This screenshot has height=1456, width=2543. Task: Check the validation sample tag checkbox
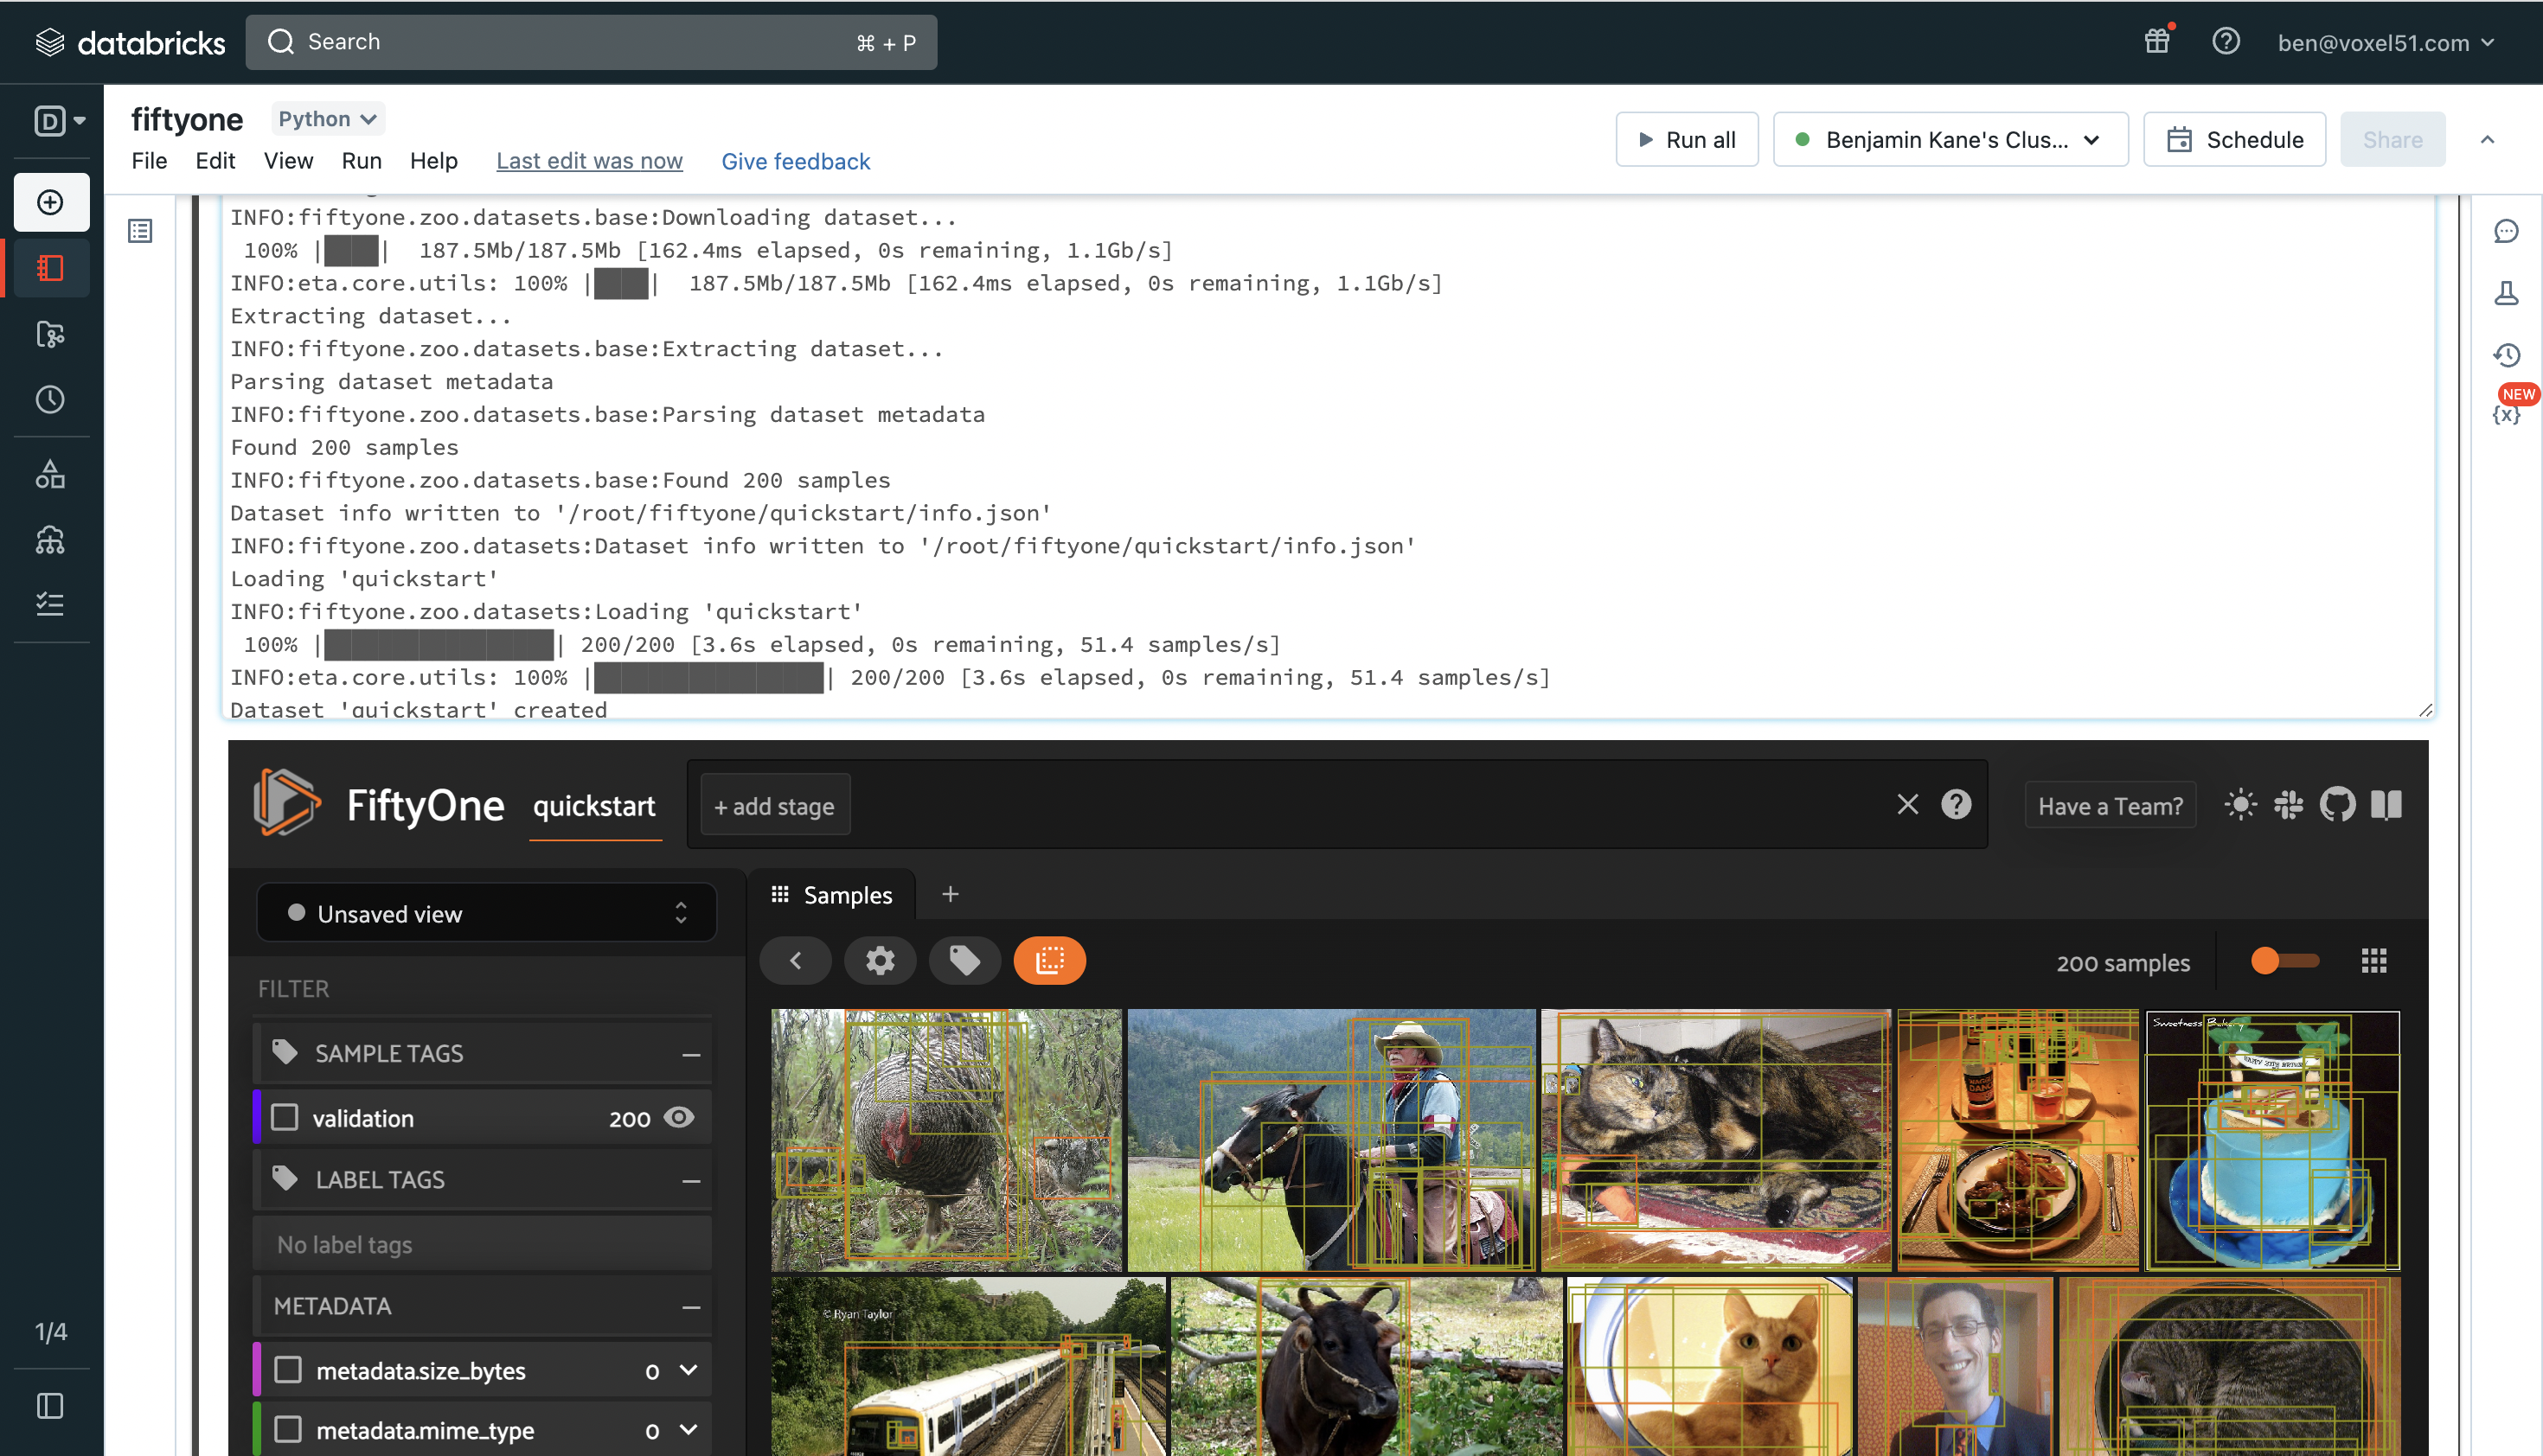click(285, 1117)
